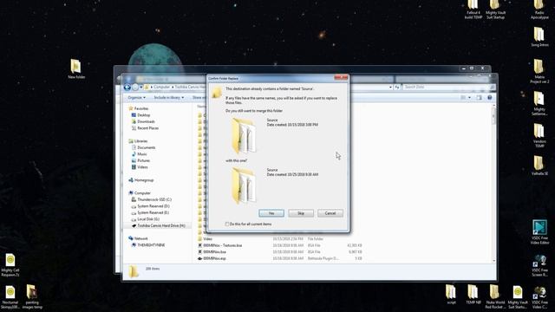The height and width of the screenshot is (312, 555).
Task: Open Nuka World Red Rocket desktop folder
Action: click(x=495, y=296)
